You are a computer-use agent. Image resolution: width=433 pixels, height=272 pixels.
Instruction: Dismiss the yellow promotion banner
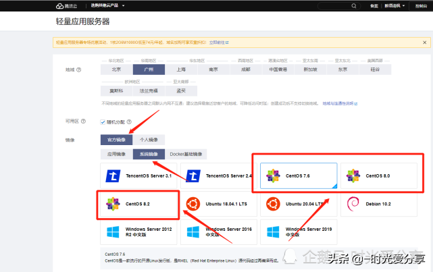pyautogui.click(x=424, y=43)
